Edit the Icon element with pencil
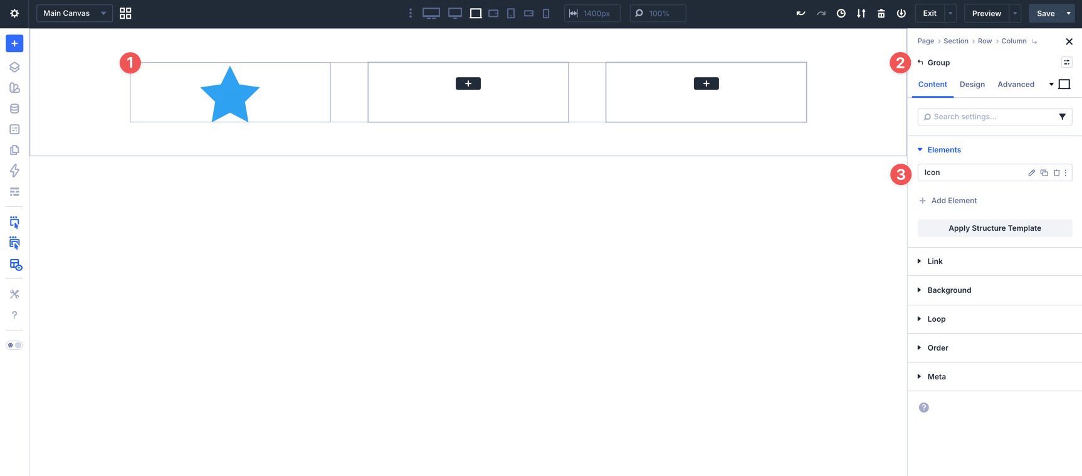 point(1032,173)
